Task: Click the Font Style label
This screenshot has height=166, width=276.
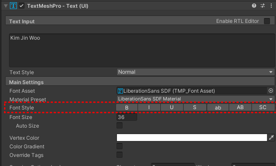Action: pyautogui.click(x=21, y=108)
